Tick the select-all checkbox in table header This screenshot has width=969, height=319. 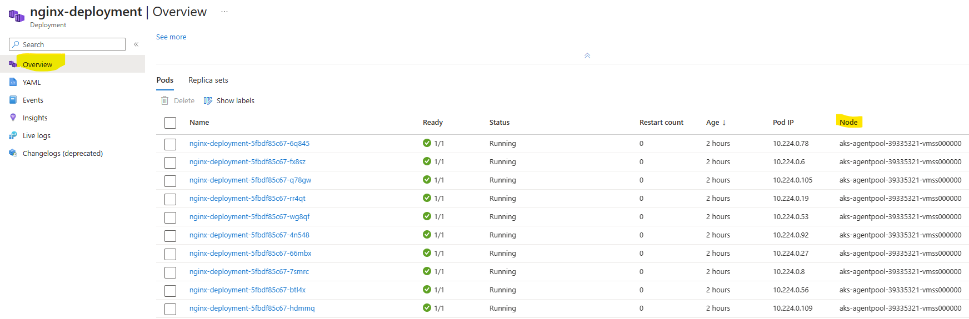pyautogui.click(x=171, y=123)
